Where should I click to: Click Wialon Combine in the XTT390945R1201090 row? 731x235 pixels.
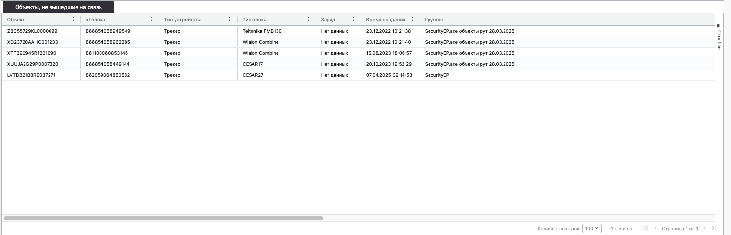260,53
